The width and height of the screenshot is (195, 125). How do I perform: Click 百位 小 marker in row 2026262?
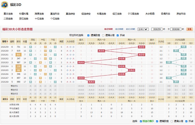pos(35,58)
